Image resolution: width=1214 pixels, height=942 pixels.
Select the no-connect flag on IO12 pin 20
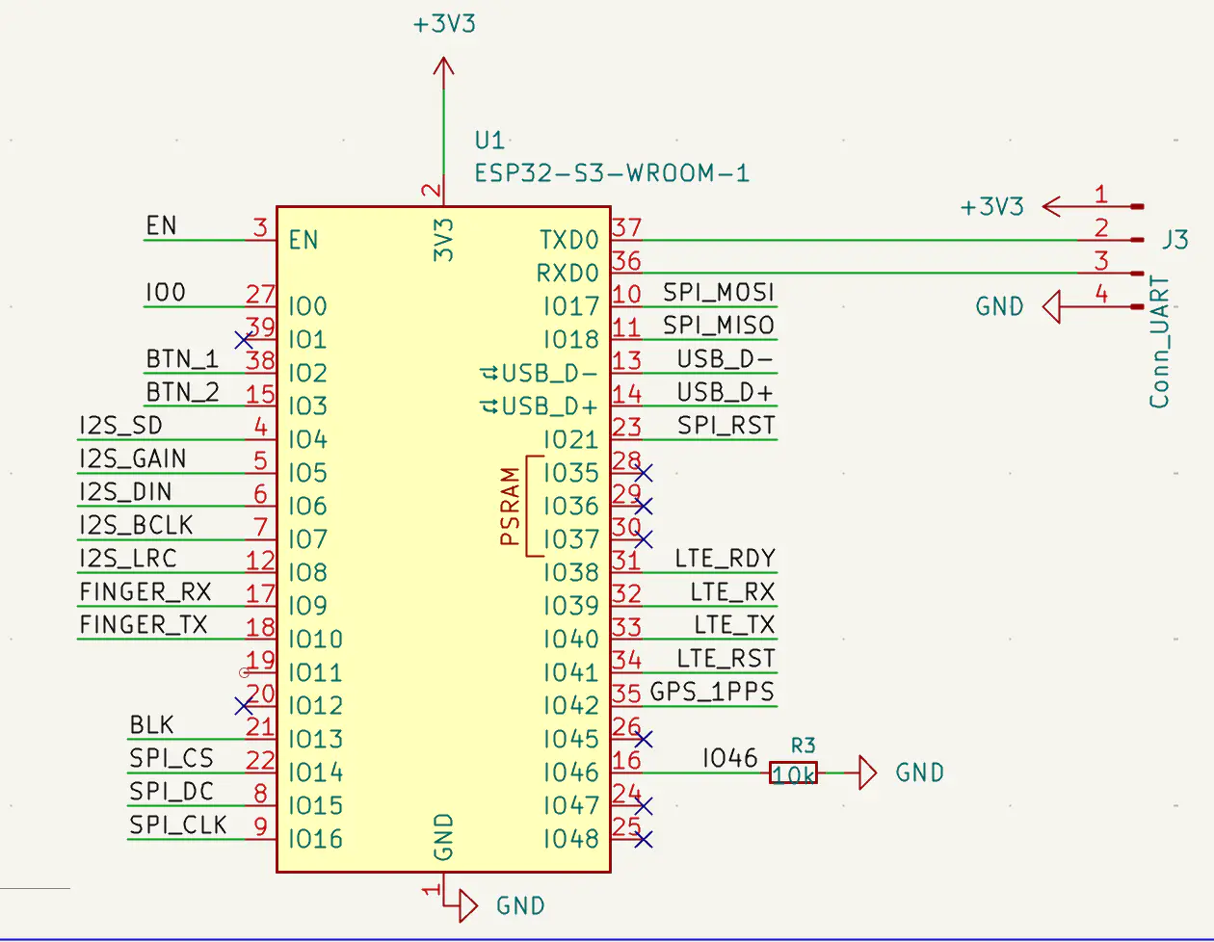(x=244, y=706)
